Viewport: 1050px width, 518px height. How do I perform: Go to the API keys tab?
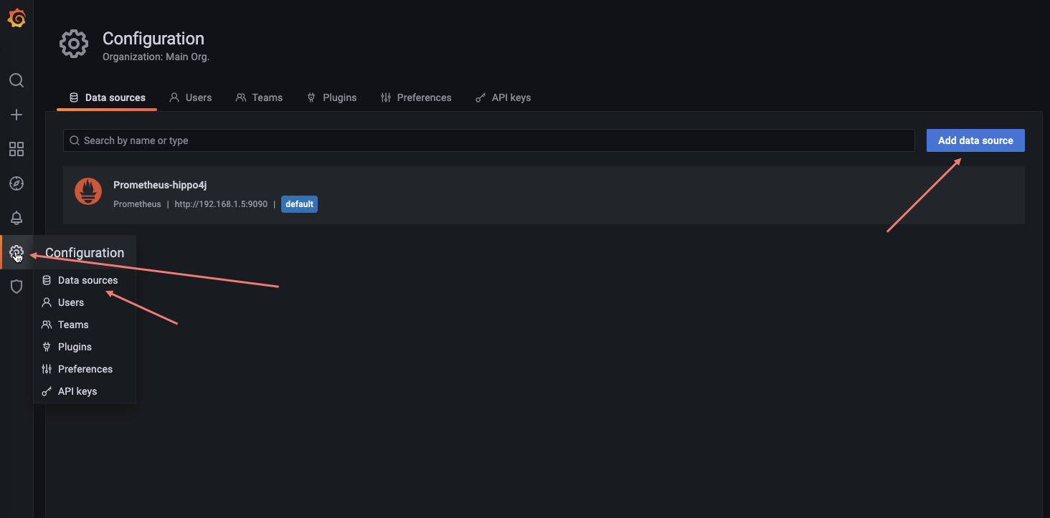point(503,97)
